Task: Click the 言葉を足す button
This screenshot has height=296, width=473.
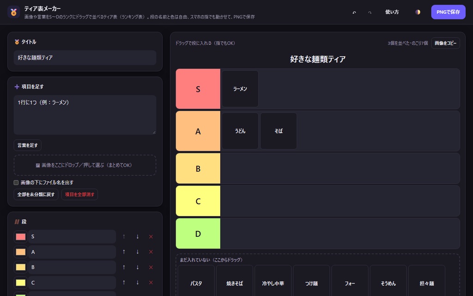Action: click(27, 145)
